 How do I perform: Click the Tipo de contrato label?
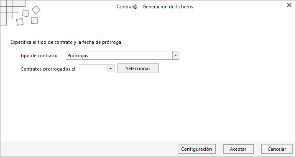tap(39, 56)
